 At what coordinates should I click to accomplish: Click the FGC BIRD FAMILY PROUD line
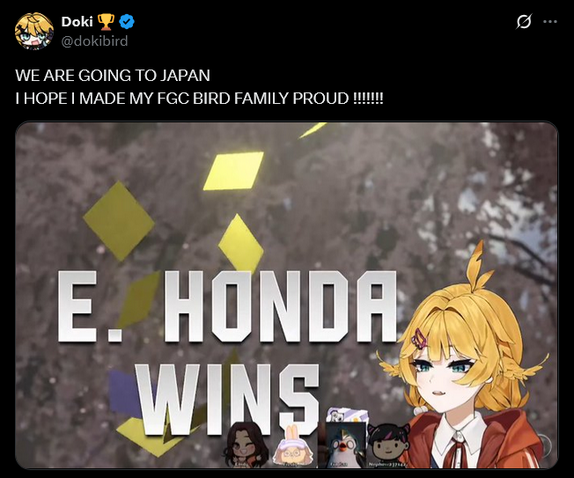click(200, 99)
